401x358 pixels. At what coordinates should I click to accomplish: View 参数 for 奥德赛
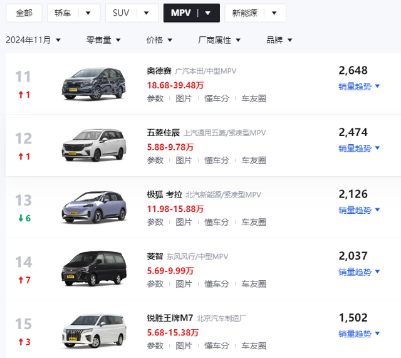155,98
